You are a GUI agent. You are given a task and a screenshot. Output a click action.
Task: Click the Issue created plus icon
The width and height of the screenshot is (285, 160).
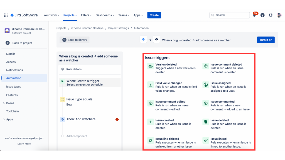(151, 122)
